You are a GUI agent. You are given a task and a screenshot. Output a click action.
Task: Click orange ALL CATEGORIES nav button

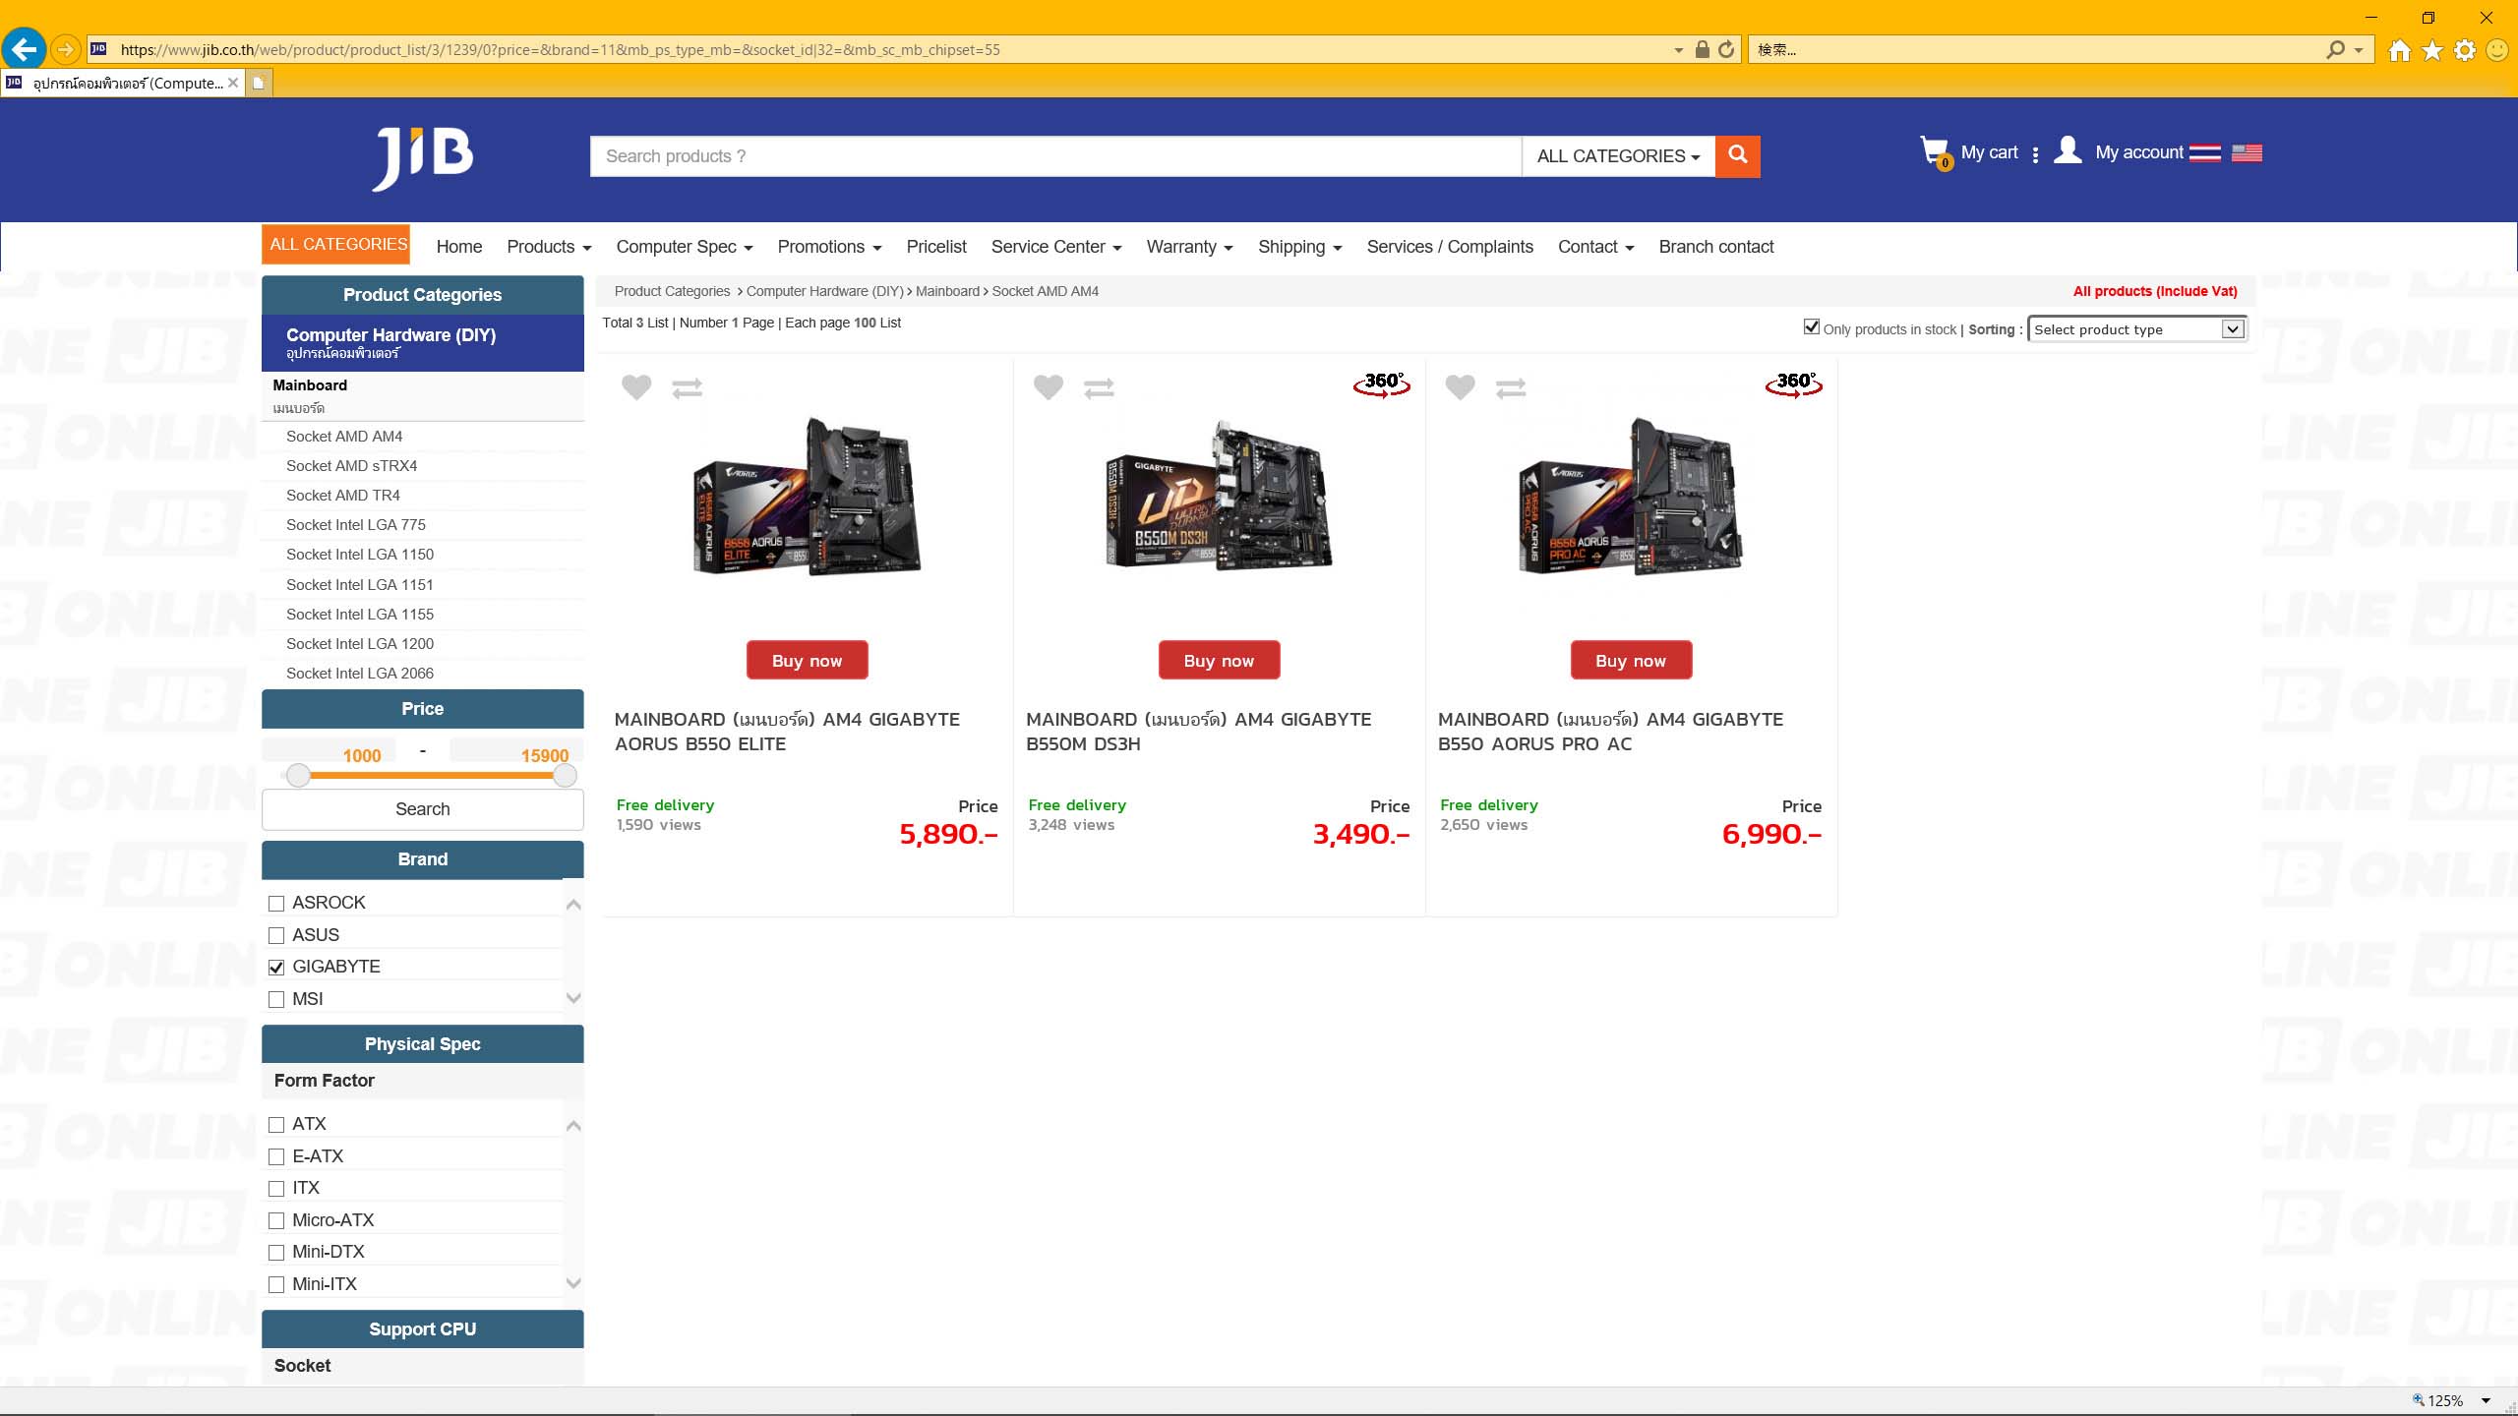[336, 244]
